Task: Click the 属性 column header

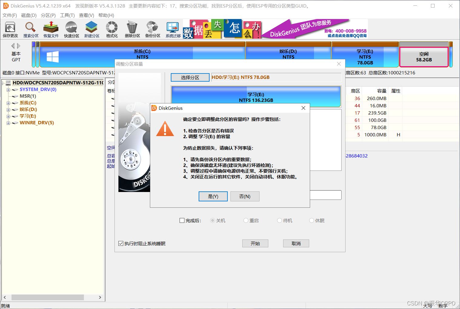Action: [x=396, y=91]
